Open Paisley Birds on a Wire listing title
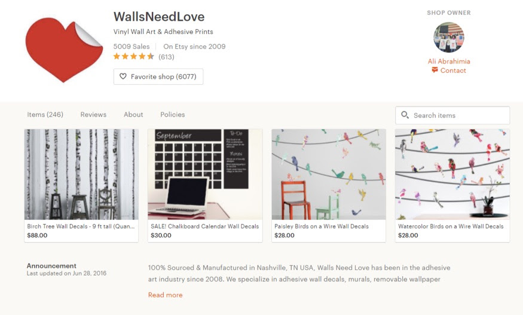 (x=322, y=227)
